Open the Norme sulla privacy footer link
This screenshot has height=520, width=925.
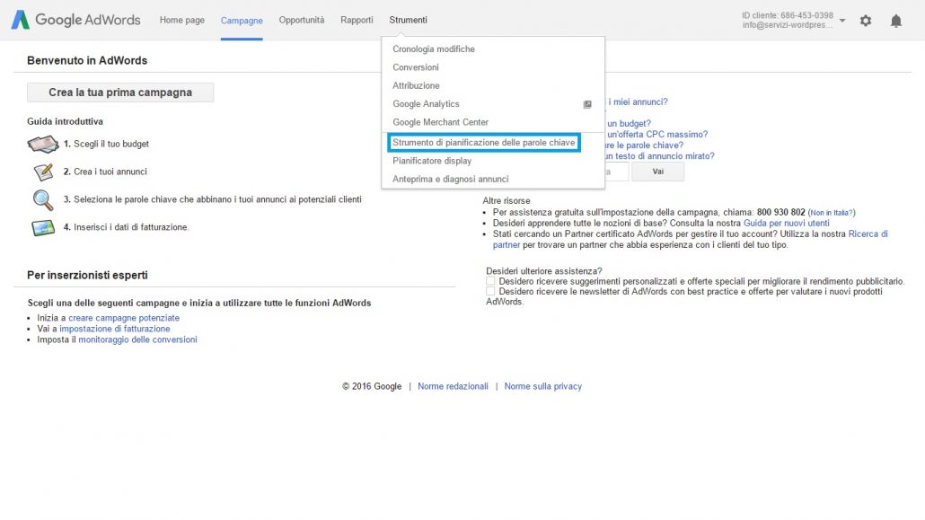coord(543,386)
